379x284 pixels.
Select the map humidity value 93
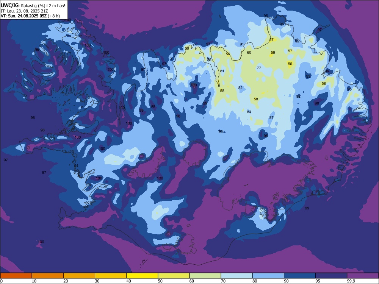[308, 76]
